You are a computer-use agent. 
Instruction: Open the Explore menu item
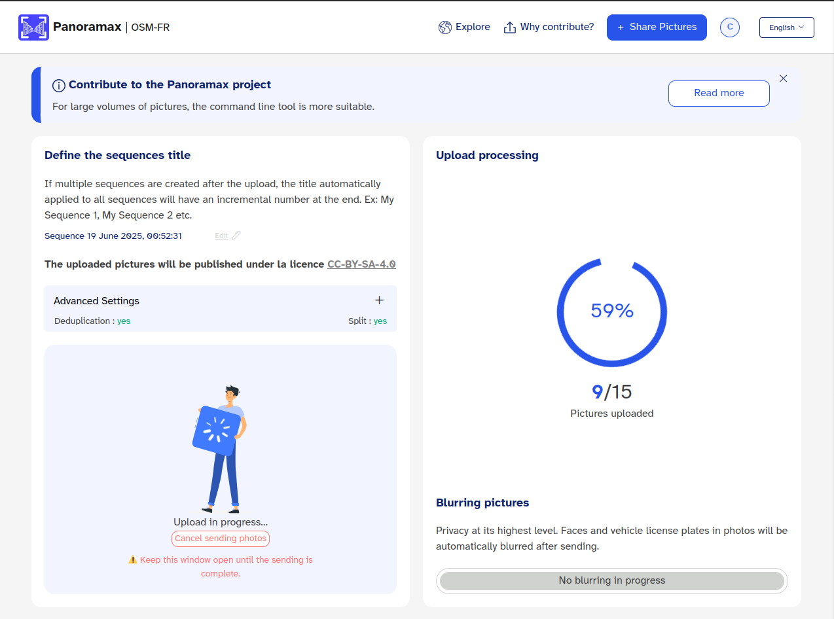473,27
